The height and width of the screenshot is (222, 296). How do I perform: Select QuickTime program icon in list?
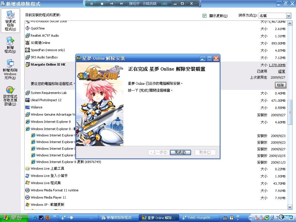click(27, 28)
